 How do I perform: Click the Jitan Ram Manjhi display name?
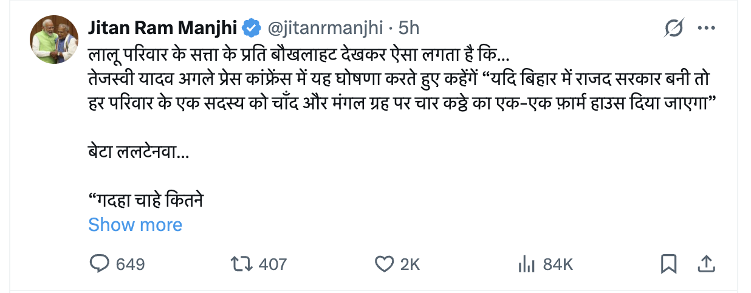[163, 28]
